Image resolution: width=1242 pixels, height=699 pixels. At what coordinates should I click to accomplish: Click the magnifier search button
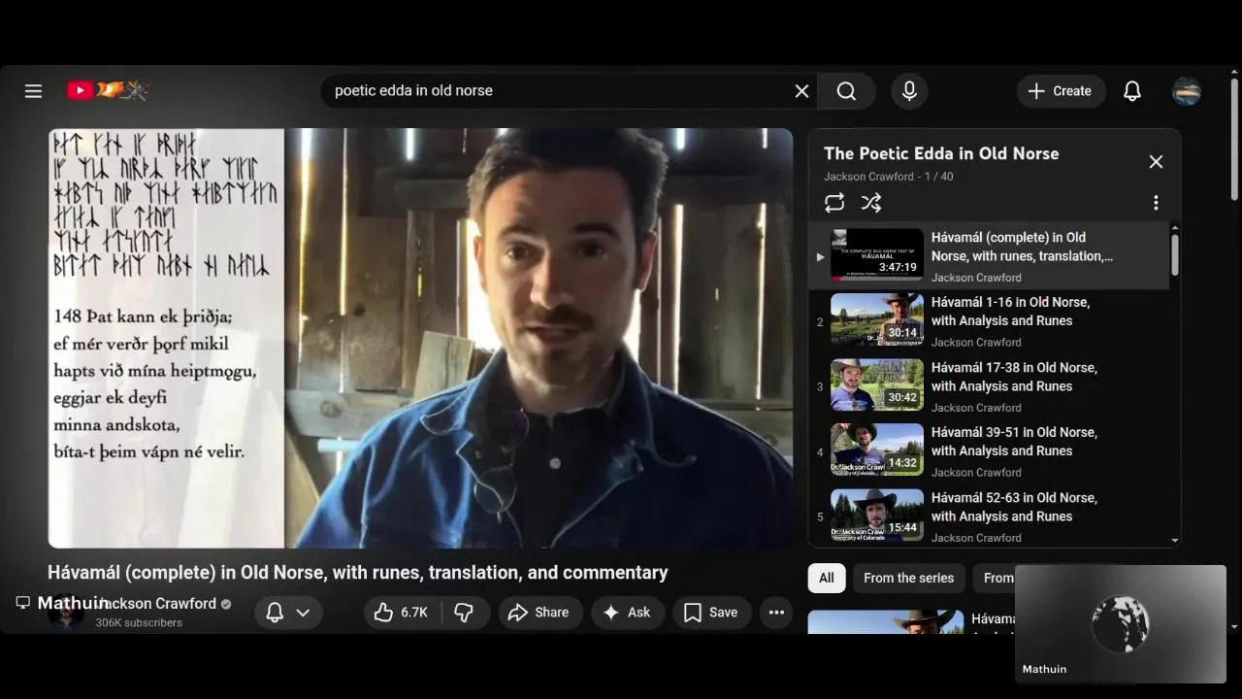click(846, 90)
